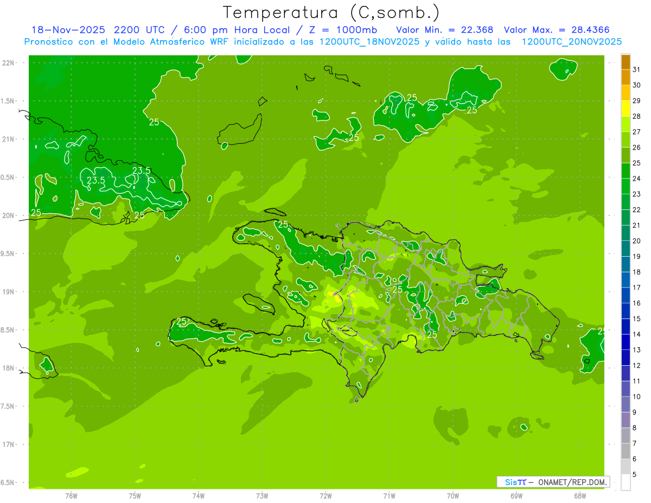This screenshot has height=503, width=651.
Task: Click the "75W" longitude axis label
Action: 135,496
